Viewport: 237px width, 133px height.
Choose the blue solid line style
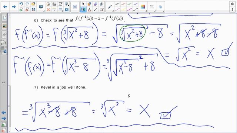click(136, 4)
